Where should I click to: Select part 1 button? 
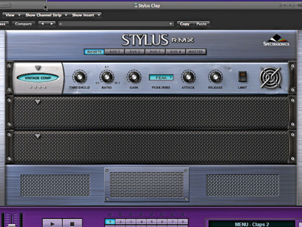click(x=110, y=222)
